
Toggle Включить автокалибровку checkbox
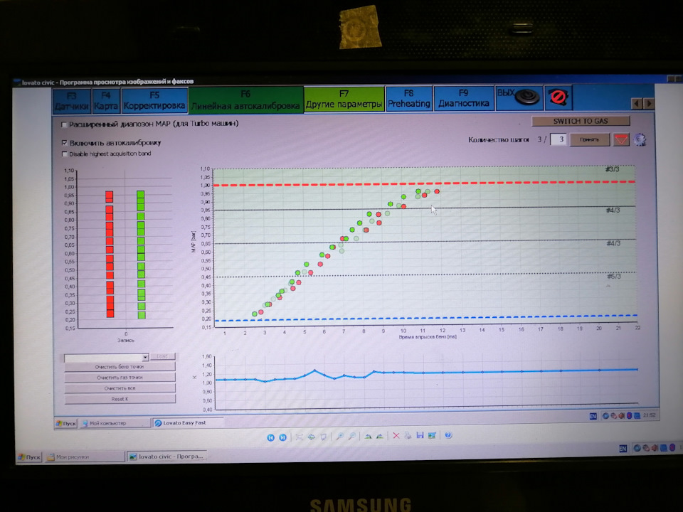[x=65, y=143]
